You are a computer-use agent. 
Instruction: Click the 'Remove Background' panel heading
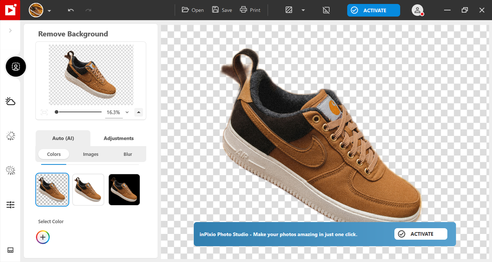(73, 34)
